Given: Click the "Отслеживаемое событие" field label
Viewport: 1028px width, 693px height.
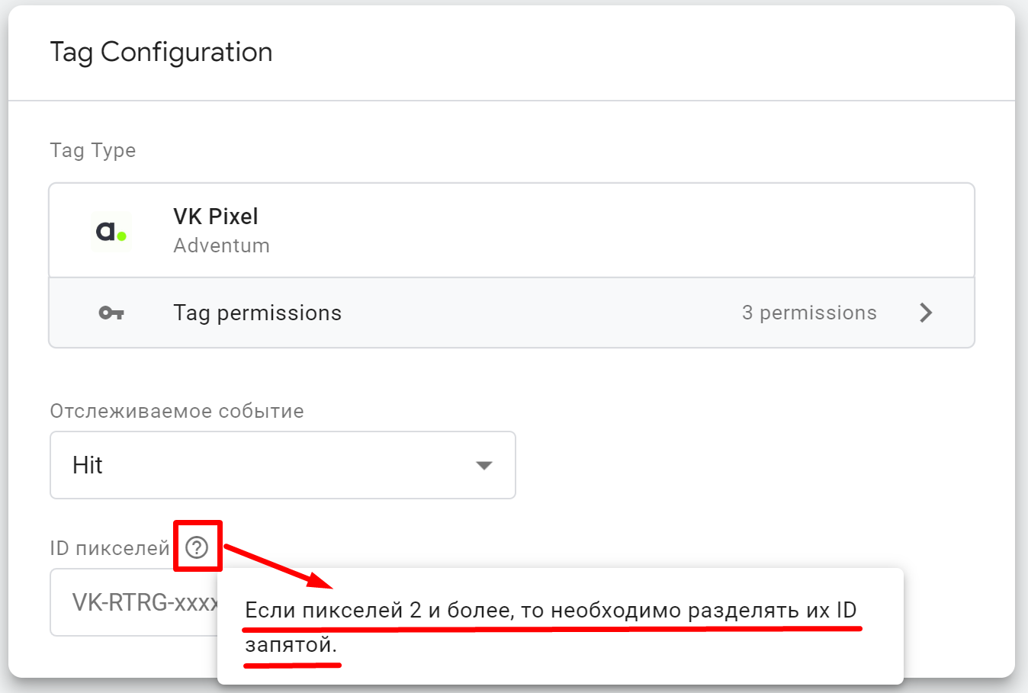Looking at the screenshot, I should point(176,411).
